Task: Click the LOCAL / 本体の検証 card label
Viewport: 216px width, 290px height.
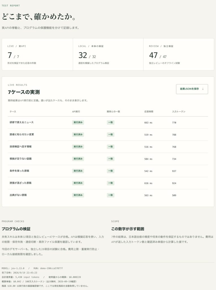Action: [x=91, y=46]
